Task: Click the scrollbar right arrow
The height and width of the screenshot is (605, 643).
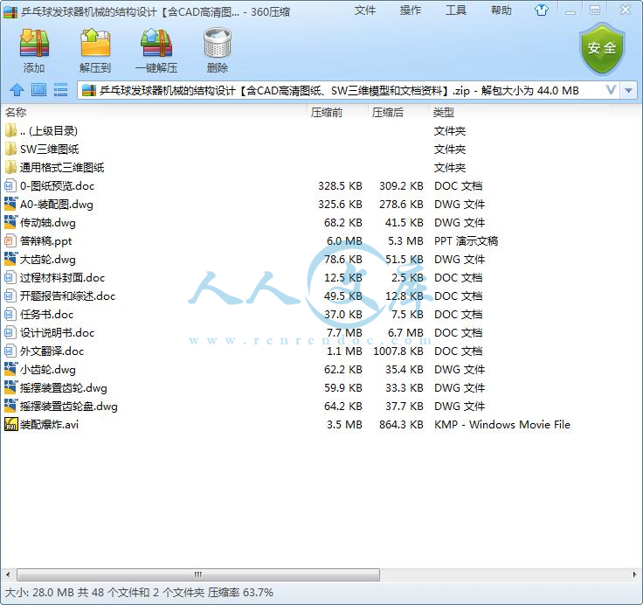Action: point(635,574)
